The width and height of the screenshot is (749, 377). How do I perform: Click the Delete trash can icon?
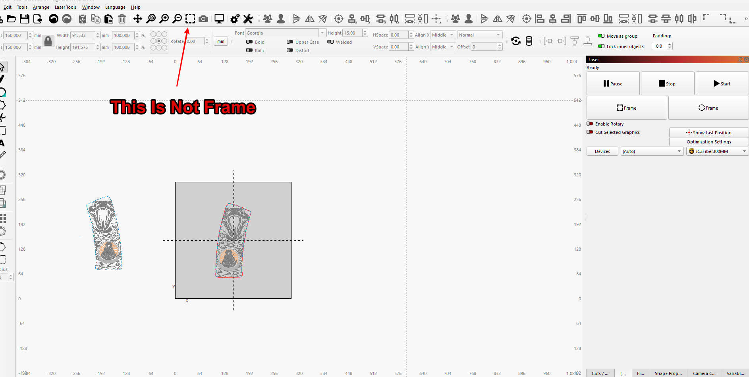[122, 19]
